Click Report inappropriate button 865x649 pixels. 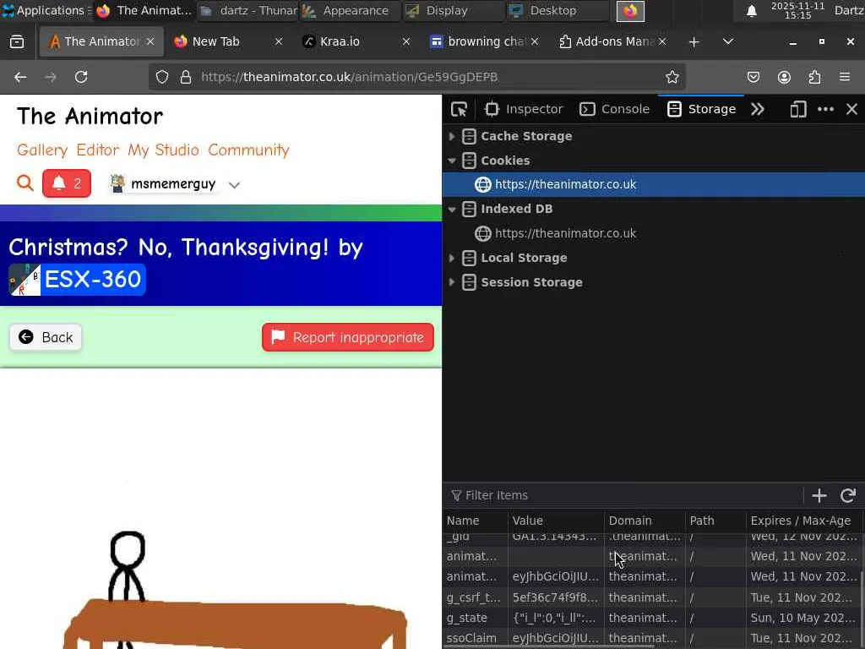pos(347,337)
